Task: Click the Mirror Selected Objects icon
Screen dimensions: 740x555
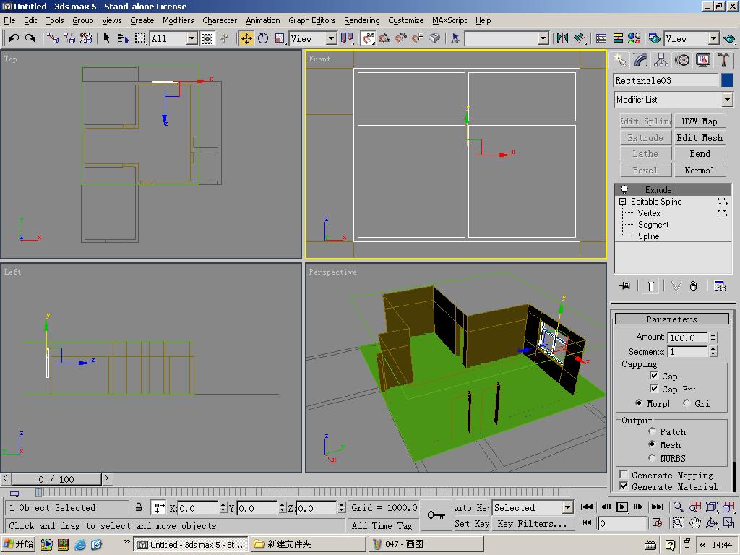Action: [562, 38]
